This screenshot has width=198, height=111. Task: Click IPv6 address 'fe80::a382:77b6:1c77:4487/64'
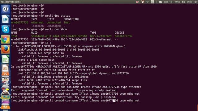point(48,80)
